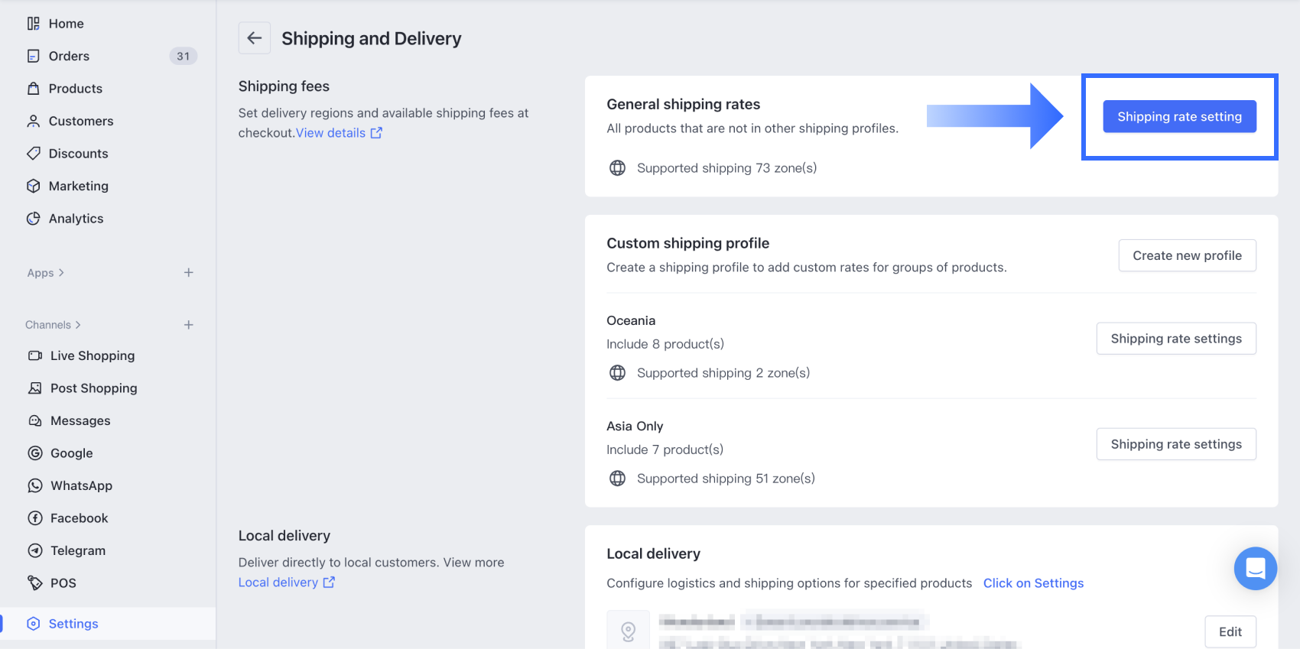Open Orders in the sidebar
The width and height of the screenshot is (1300, 649).
[69, 56]
